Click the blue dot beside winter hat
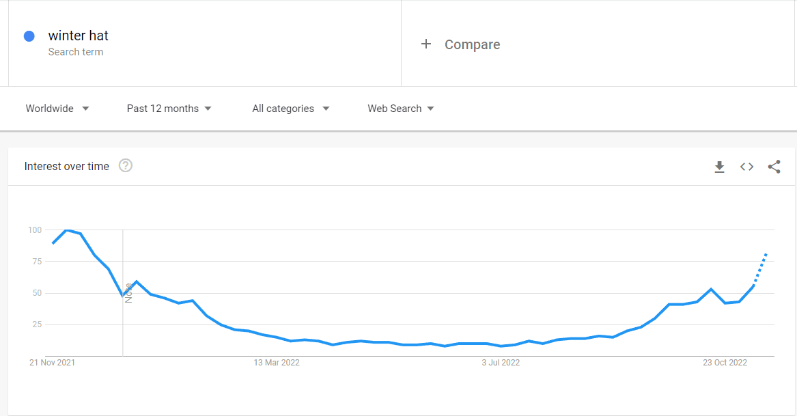The width and height of the screenshot is (797, 416). point(29,36)
